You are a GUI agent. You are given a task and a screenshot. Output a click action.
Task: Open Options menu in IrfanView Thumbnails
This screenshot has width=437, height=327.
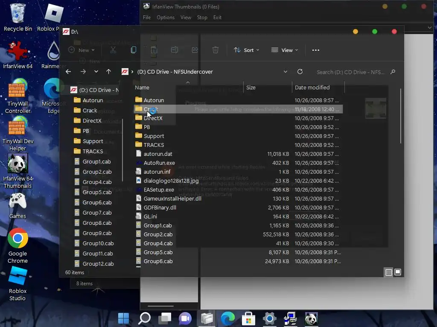pos(166,17)
